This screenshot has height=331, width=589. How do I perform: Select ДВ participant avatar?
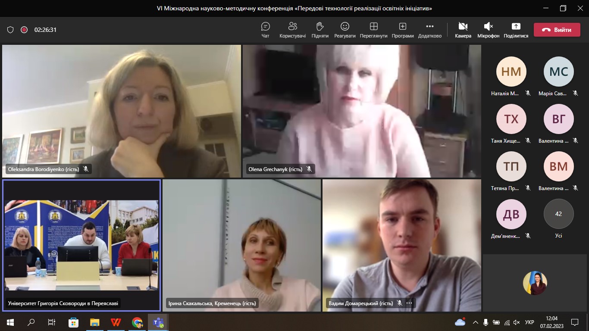point(511,214)
